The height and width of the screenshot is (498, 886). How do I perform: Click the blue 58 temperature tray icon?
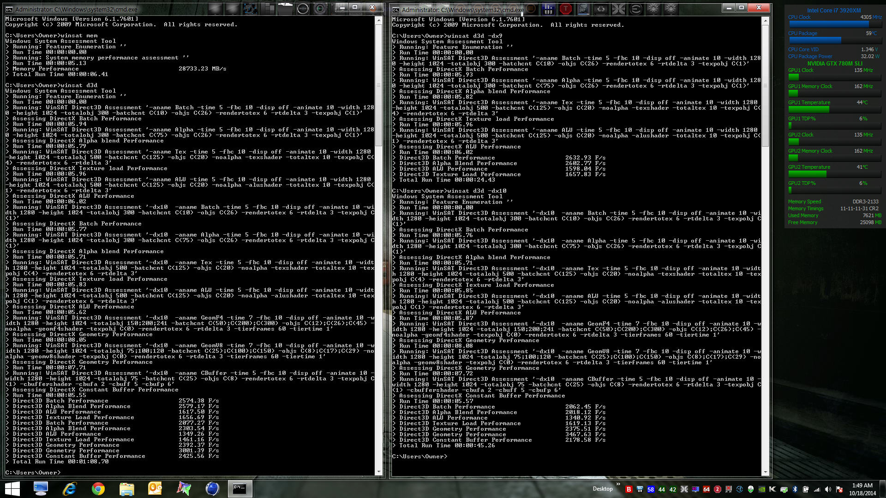point(651,489)
